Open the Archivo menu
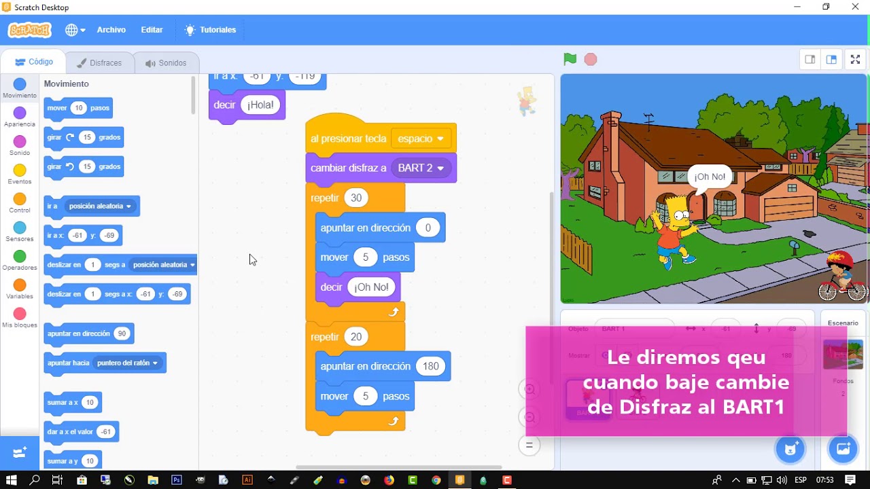Viewport: 870px width, 489px height. click(x=111, y=30)
